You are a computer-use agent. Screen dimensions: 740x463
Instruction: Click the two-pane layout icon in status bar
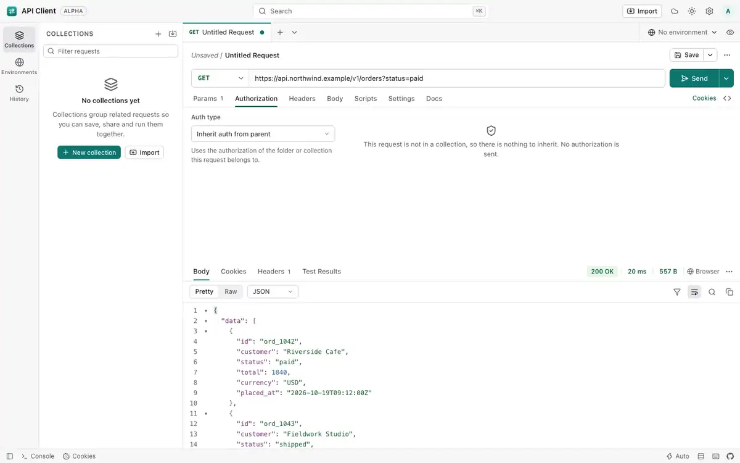click(701, 456)
